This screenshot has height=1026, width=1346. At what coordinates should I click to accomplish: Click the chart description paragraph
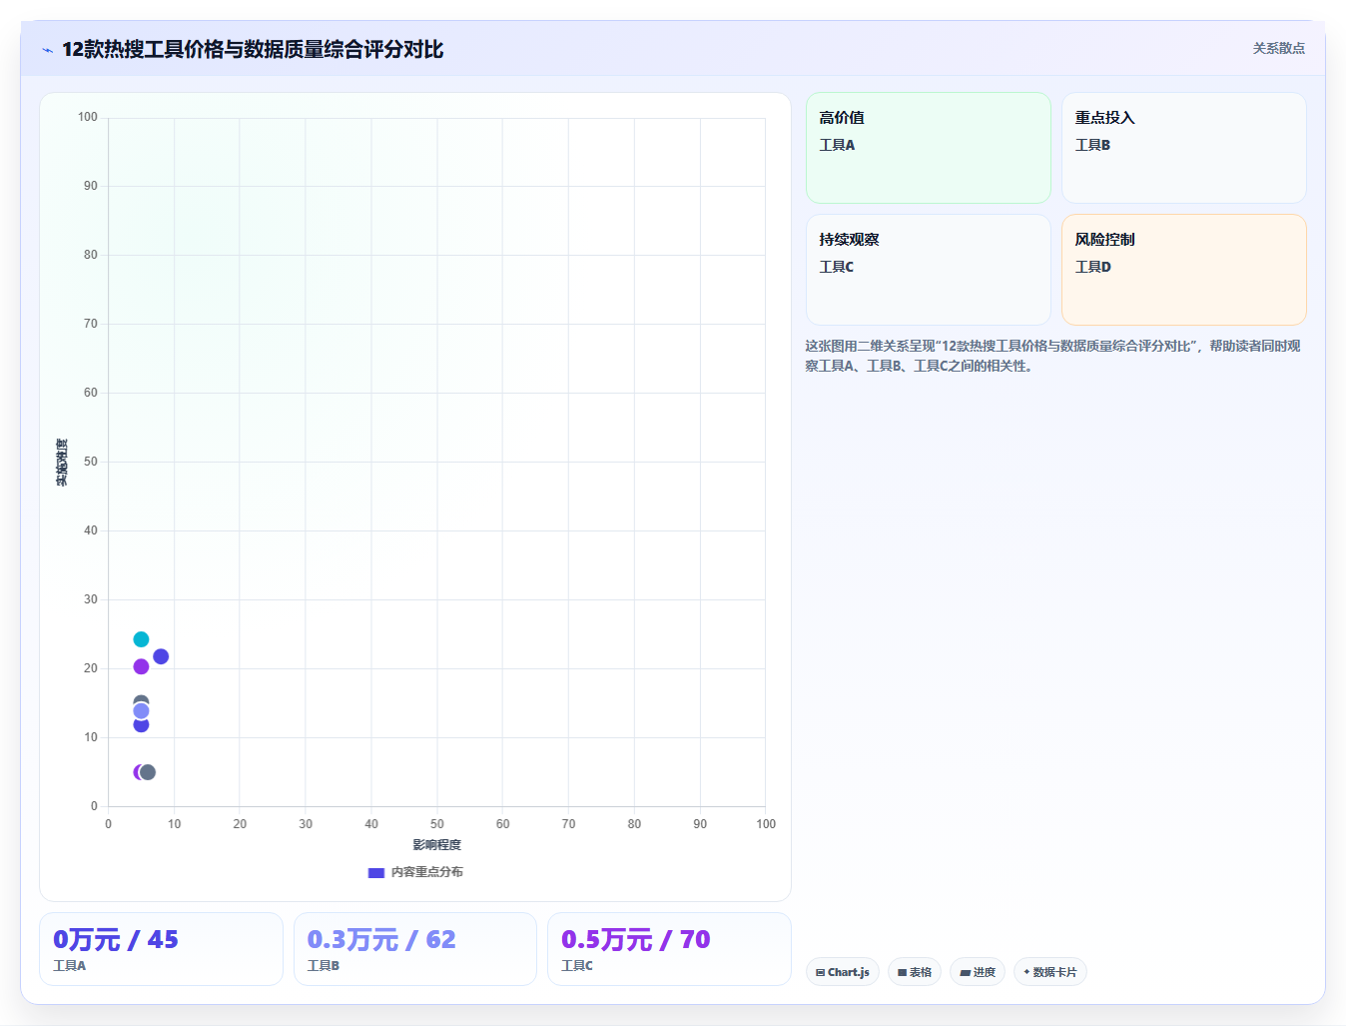point(1053,356)
